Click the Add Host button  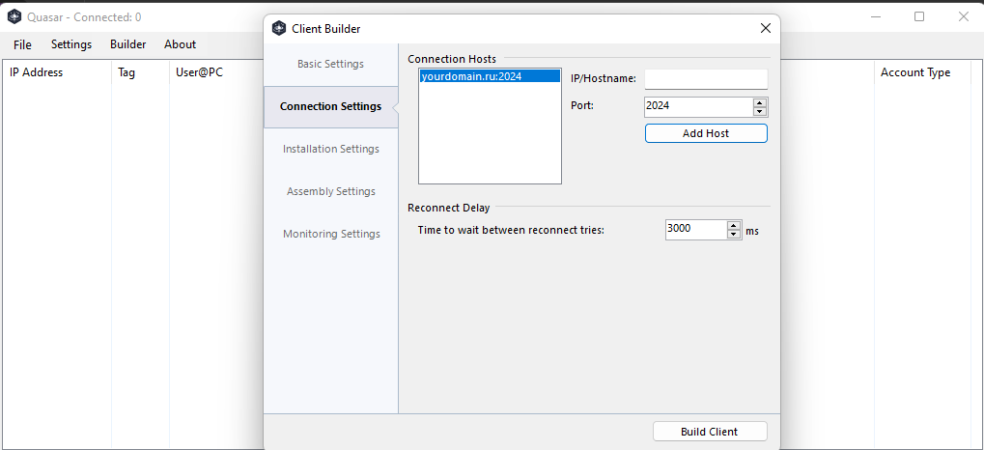click(706, 133)
